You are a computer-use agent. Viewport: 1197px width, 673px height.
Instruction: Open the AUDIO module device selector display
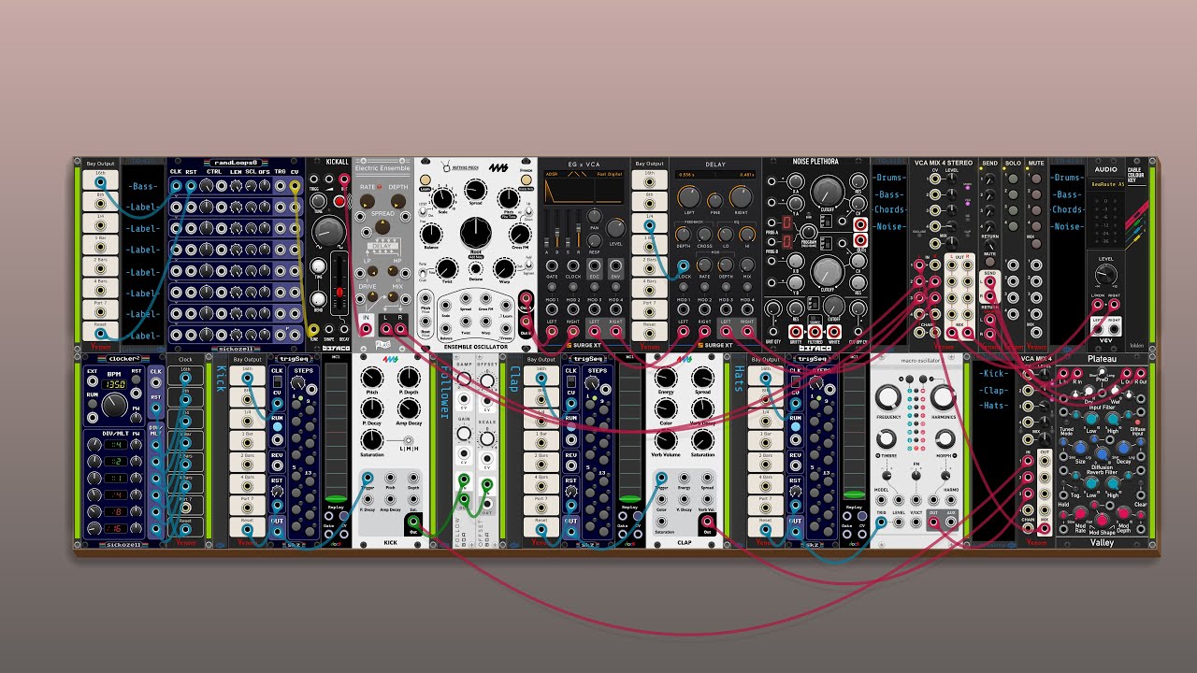pos(1107,184)
